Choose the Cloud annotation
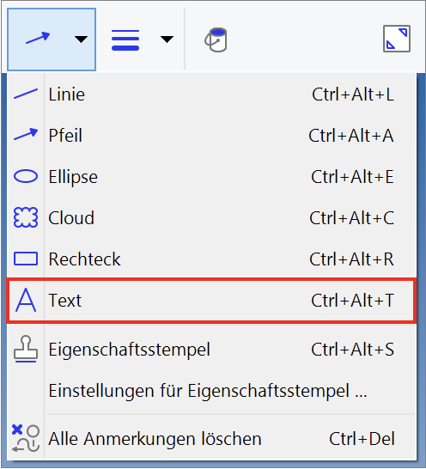 tap(212, 218)
